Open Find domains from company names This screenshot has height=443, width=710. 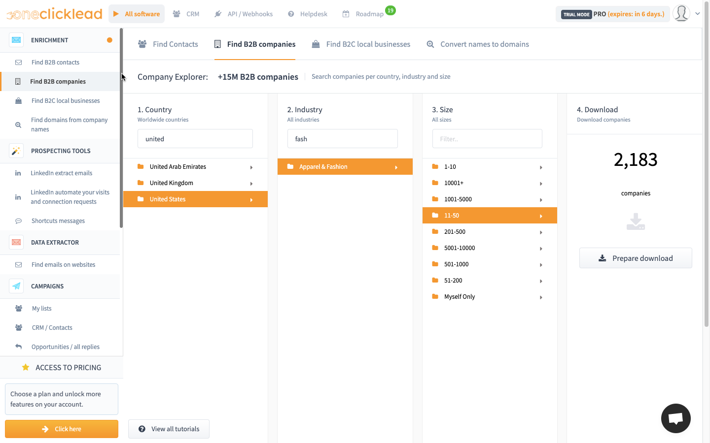tap(60, 125)
